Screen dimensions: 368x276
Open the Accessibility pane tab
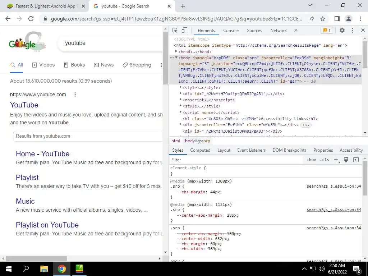tap(351, 150)
